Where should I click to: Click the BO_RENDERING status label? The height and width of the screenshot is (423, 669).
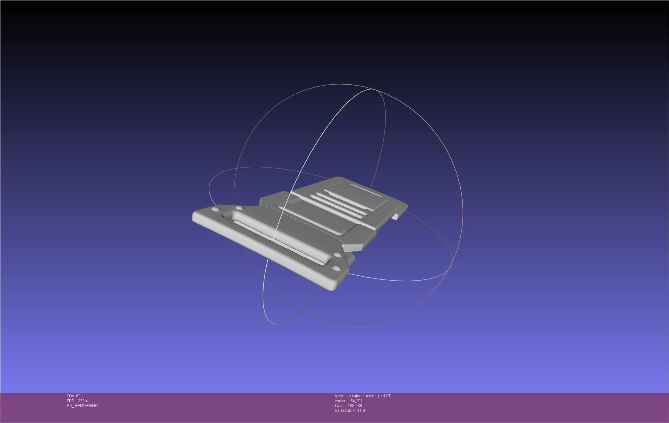click(82, 406)
